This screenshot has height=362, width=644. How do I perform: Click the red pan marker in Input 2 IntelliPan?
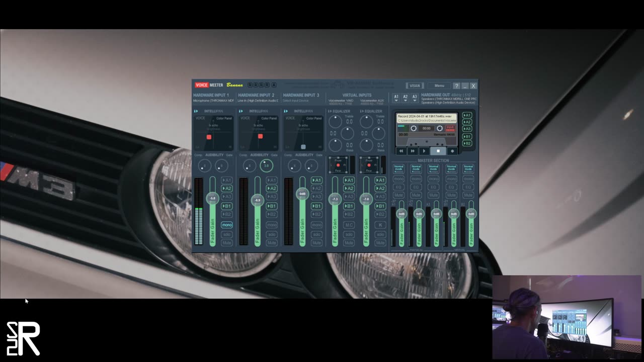(x=260, y=136)
